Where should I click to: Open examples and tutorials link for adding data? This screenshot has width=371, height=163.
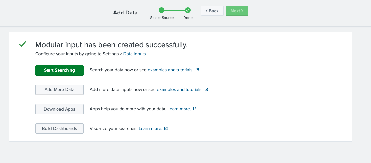click(179, 90)
